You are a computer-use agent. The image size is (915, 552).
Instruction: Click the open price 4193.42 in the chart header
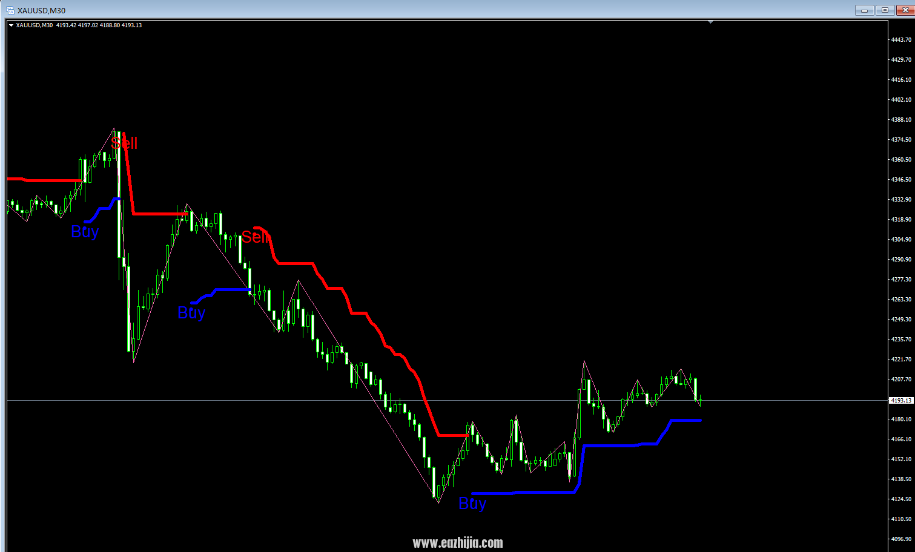click(66, 25)
